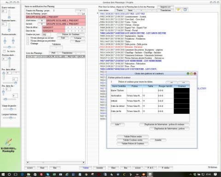The width and height of the screenshot is (221, 177).
Task: Click the blue page icon at top right
Action: point(185,10)
